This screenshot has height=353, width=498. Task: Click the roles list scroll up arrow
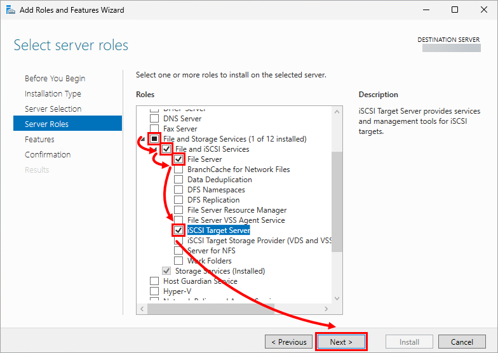click(x=337, y=112)
